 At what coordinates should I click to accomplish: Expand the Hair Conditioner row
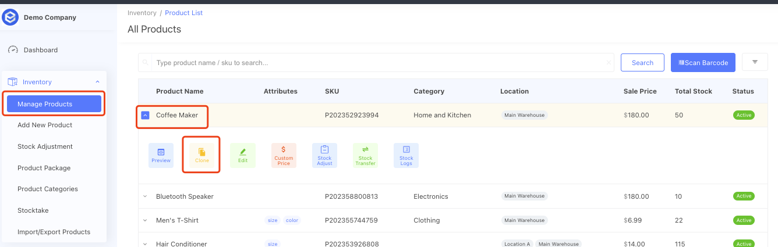[x=145, y=244]
